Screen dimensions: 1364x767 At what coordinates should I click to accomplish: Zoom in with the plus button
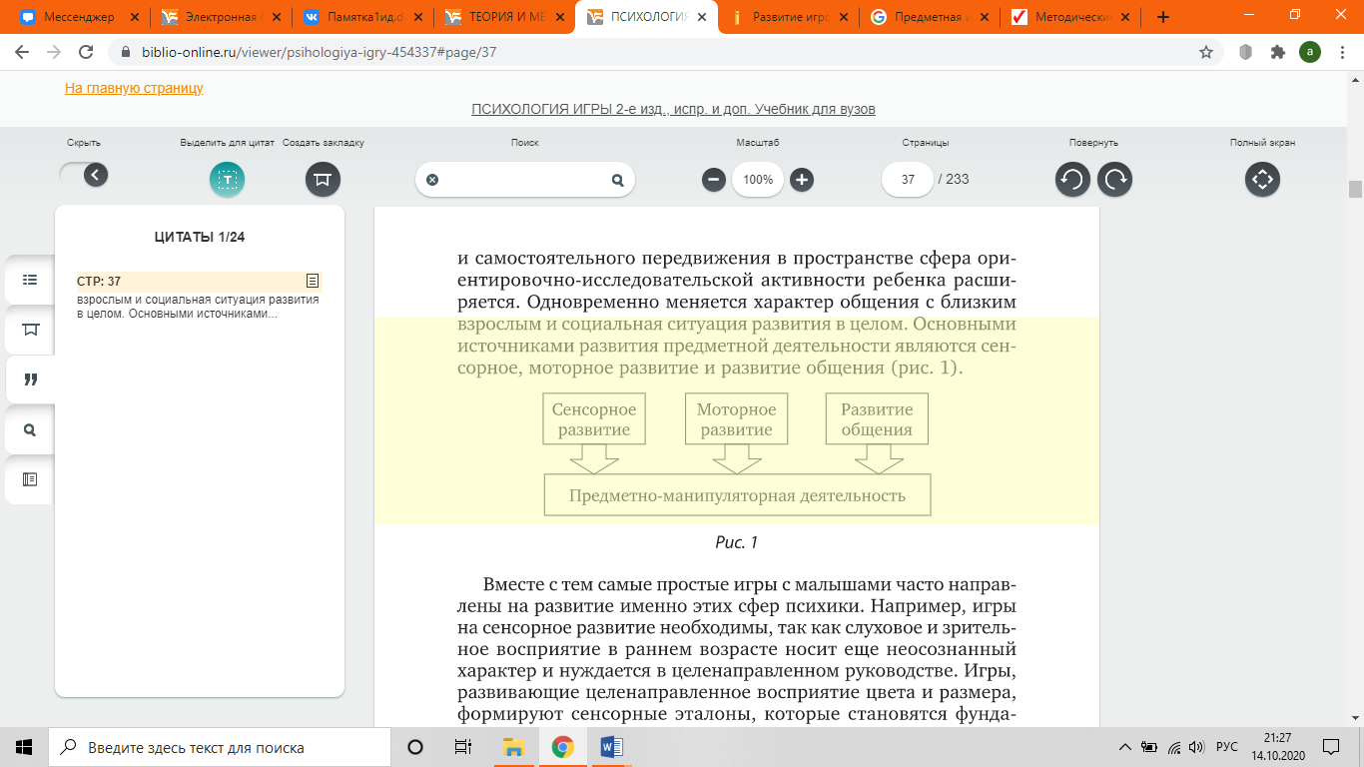pos(802,180)
